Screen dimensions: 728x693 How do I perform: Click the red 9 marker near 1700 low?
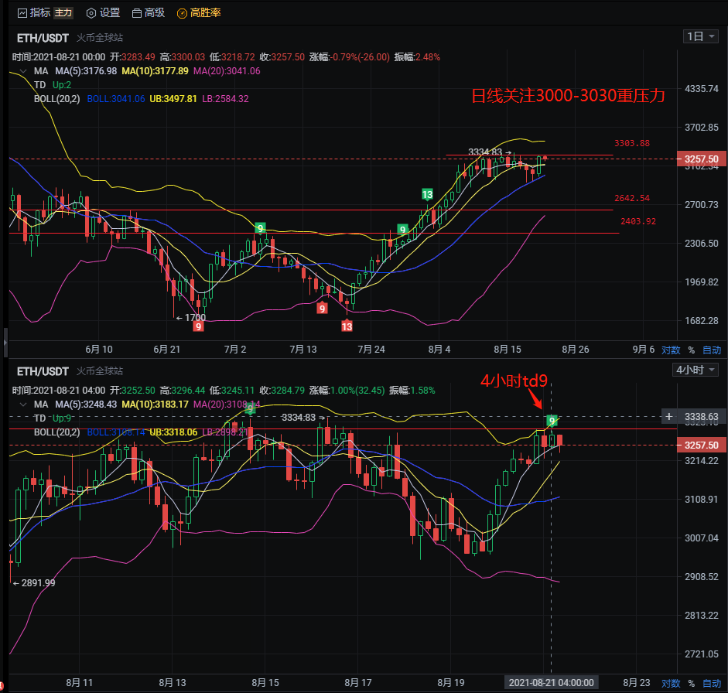[x=199, y=326]
